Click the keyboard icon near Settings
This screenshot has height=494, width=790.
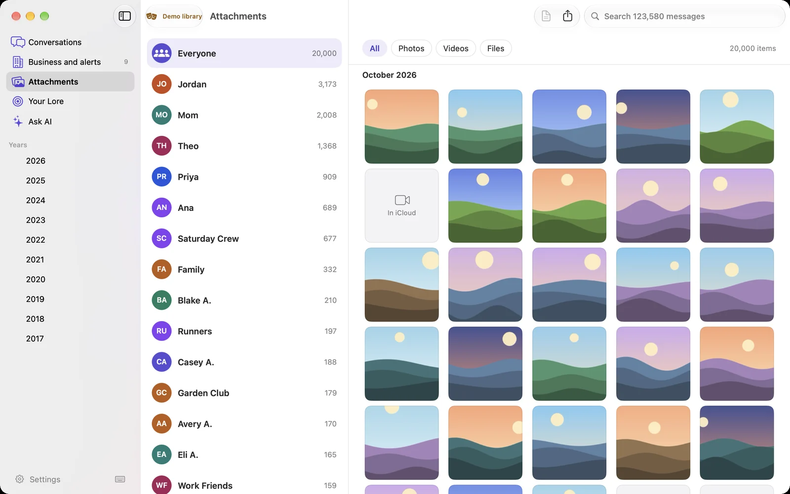120,479
